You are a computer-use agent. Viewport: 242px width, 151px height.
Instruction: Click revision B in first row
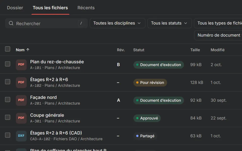118,65
